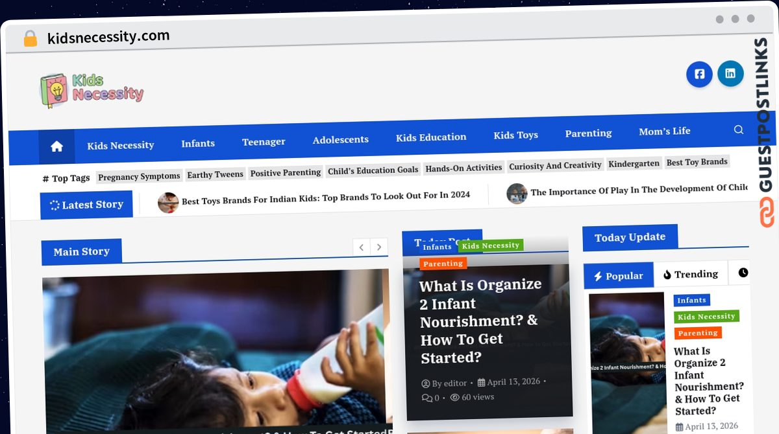Click the round thumbnail beside Best Toys Brands story
Image resolution: width=779 pixels, height=434 pixels.
(x=168, y=203)
